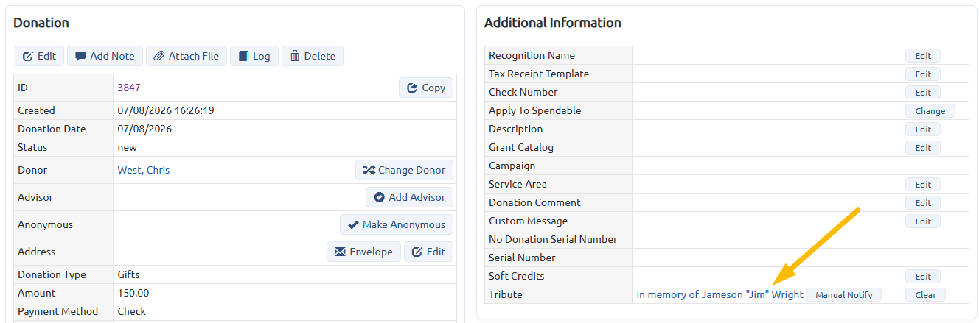This screenshot has width=979, height=323.
Task: Click the Tribute row label
Action: [506, 294]
